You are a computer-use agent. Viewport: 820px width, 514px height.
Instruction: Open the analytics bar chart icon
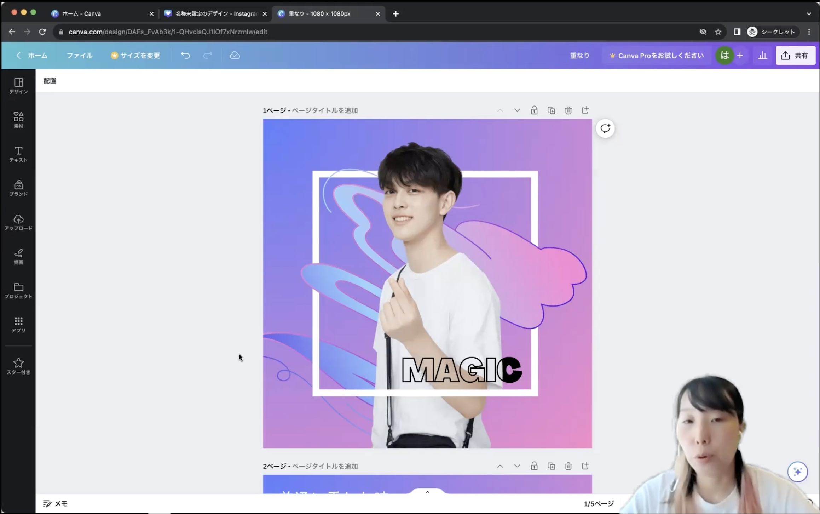pos(762,56)
